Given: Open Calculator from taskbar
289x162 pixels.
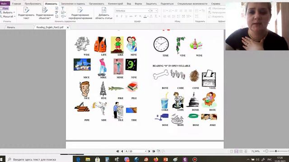Looking at the screenshot, I should [x=107, y=159].
